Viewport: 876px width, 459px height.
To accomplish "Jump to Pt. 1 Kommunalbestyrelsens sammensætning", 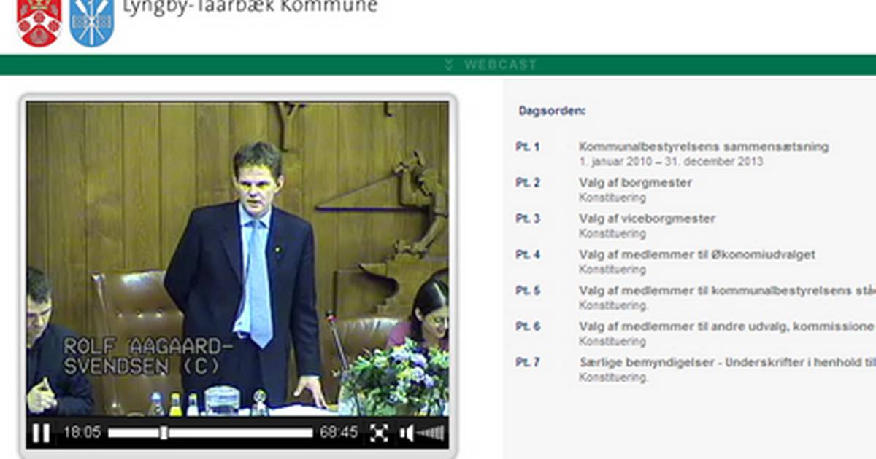I will tap(704, 146).
